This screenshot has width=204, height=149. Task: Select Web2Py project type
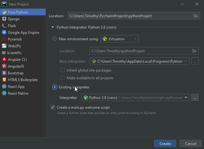click(x=23, y=46)
